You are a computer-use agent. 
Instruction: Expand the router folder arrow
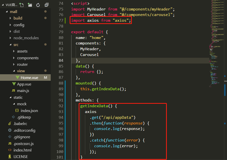(14, 64)
